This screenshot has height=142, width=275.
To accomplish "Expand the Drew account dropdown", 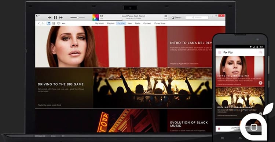I will click(x=176, y=18).
